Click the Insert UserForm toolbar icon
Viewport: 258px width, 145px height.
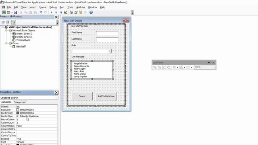point(8,12)
